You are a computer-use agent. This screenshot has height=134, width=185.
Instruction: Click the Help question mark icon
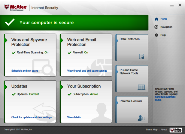click(x=156, y=35)
